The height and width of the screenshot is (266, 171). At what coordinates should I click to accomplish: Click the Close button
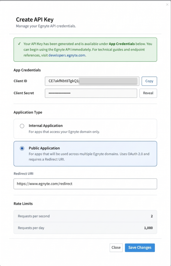(x=116, y=248)
